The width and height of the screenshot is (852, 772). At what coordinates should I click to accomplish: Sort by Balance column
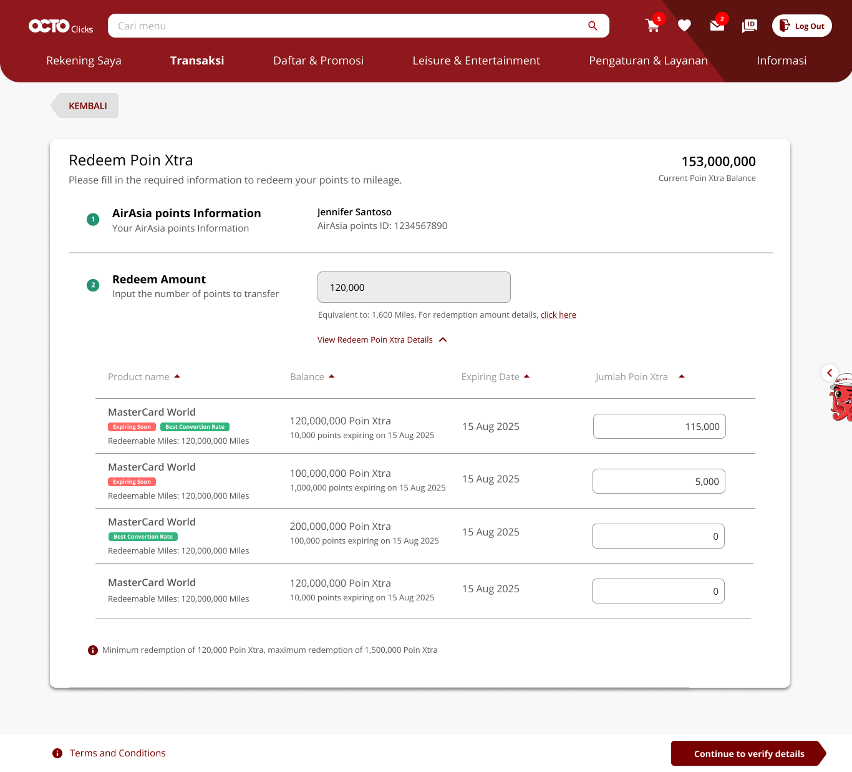point(312,377)
